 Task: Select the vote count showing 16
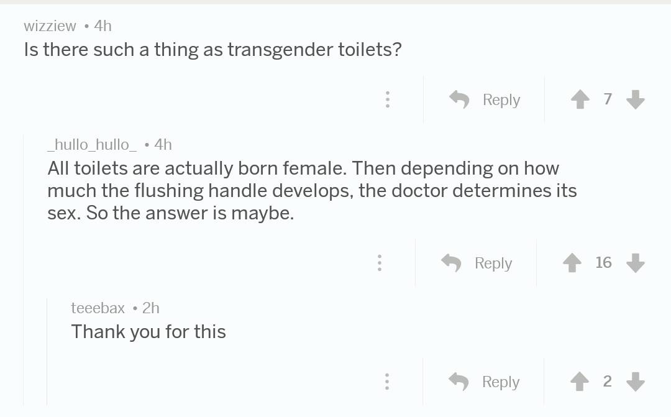(x=603, y=262)
